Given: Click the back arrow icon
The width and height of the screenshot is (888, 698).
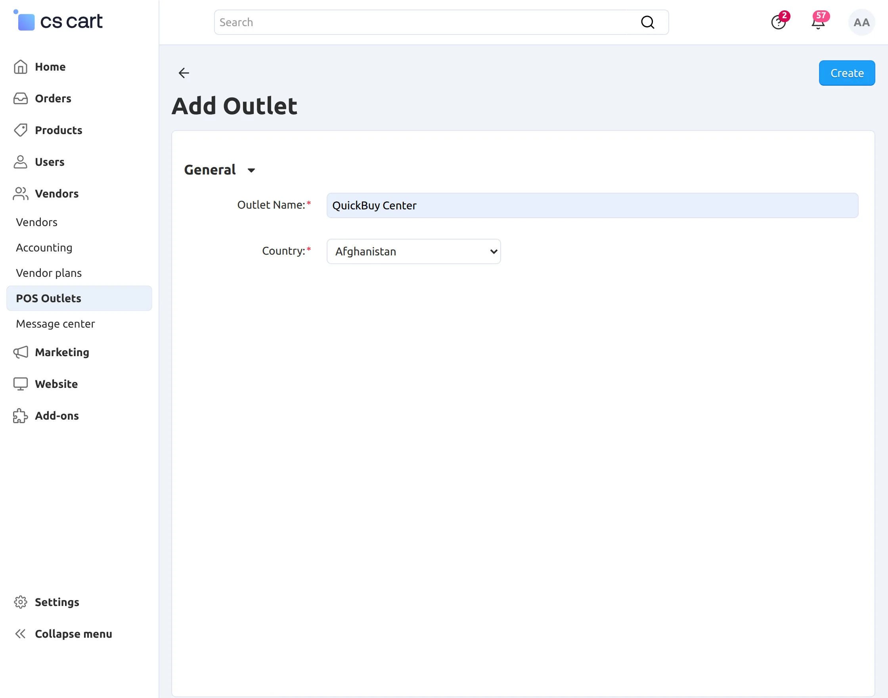Looking at the screenshot, I should coord(184,73).
